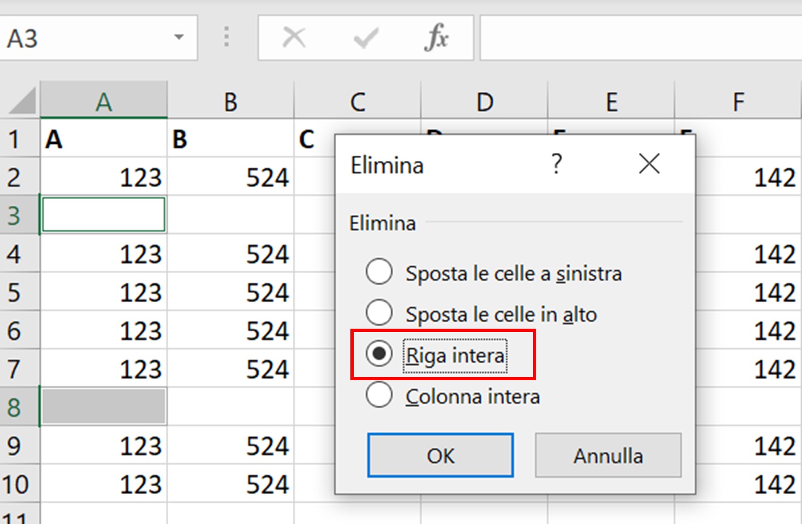Select column B header
802x524 pixels.
point(230,100)
